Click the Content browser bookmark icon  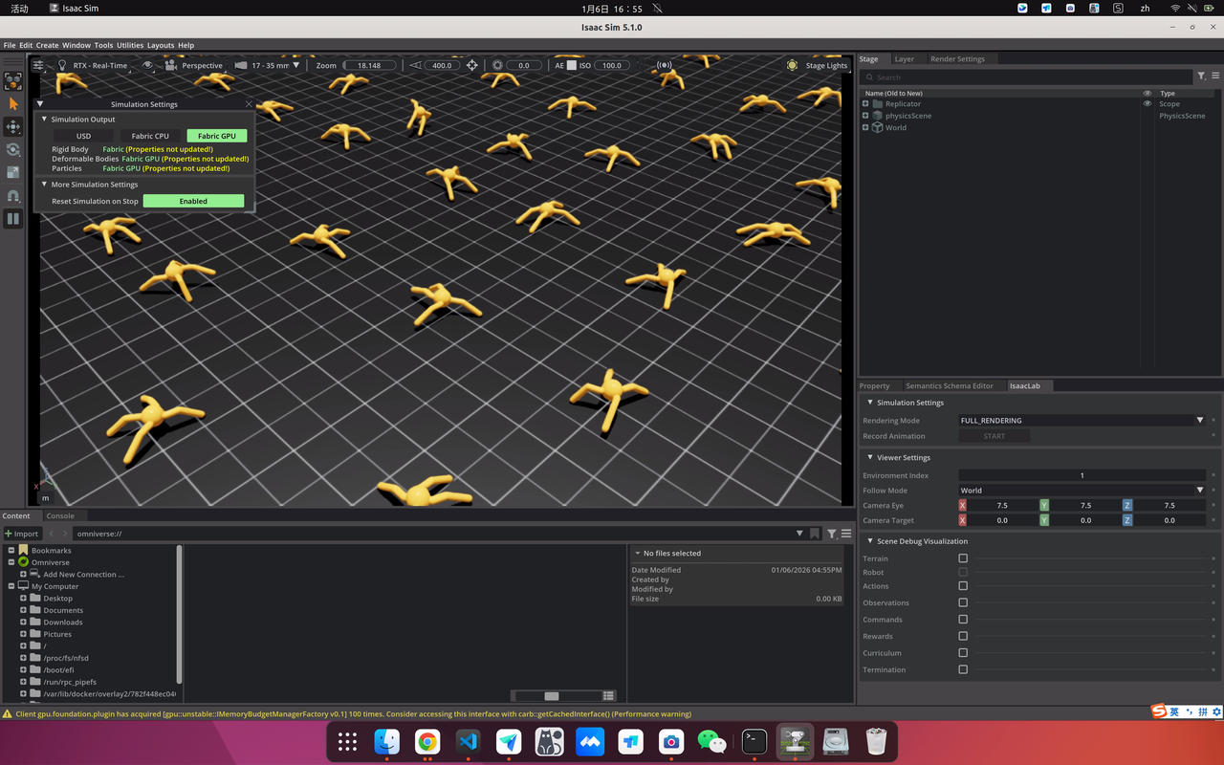pos(815,534)
